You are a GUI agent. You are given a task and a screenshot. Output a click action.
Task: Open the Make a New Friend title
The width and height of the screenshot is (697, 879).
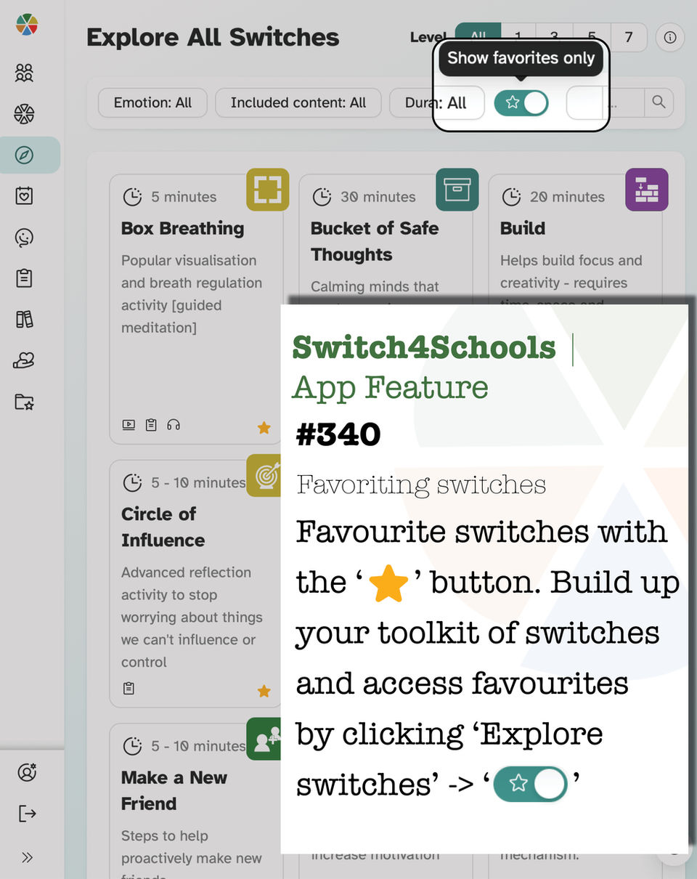click(174, 790)
